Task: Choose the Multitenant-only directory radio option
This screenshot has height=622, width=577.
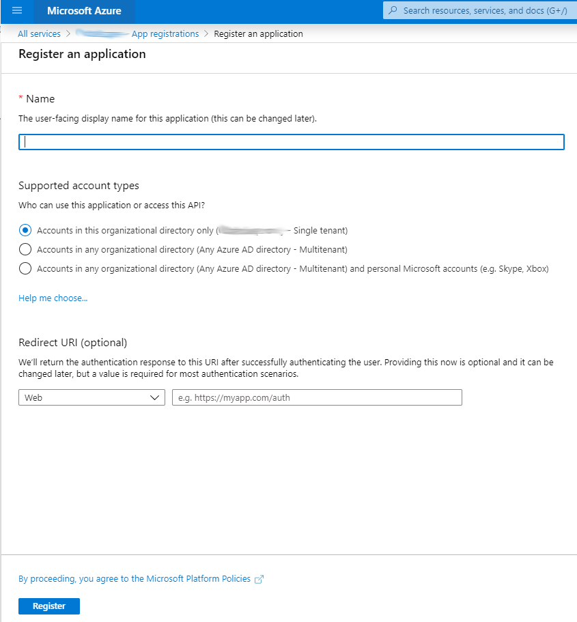Action: 25,249
